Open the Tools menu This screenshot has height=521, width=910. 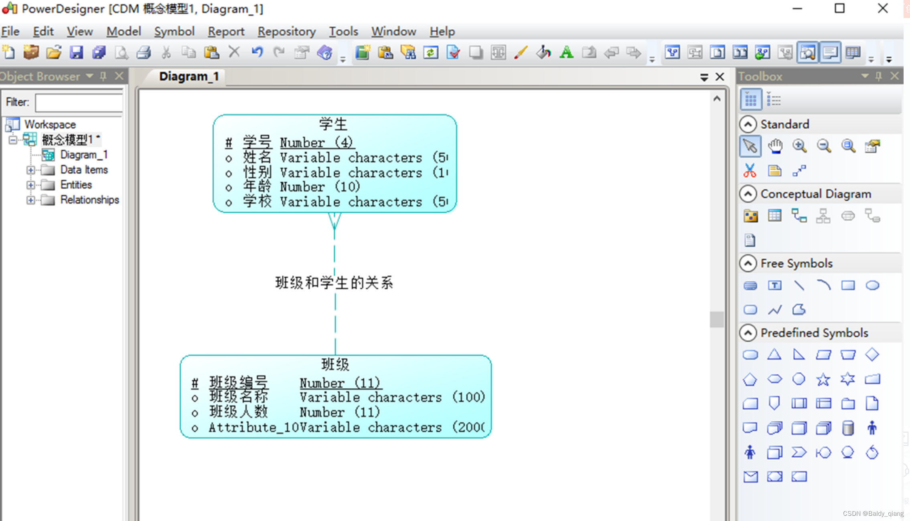[x=343, y=31]
